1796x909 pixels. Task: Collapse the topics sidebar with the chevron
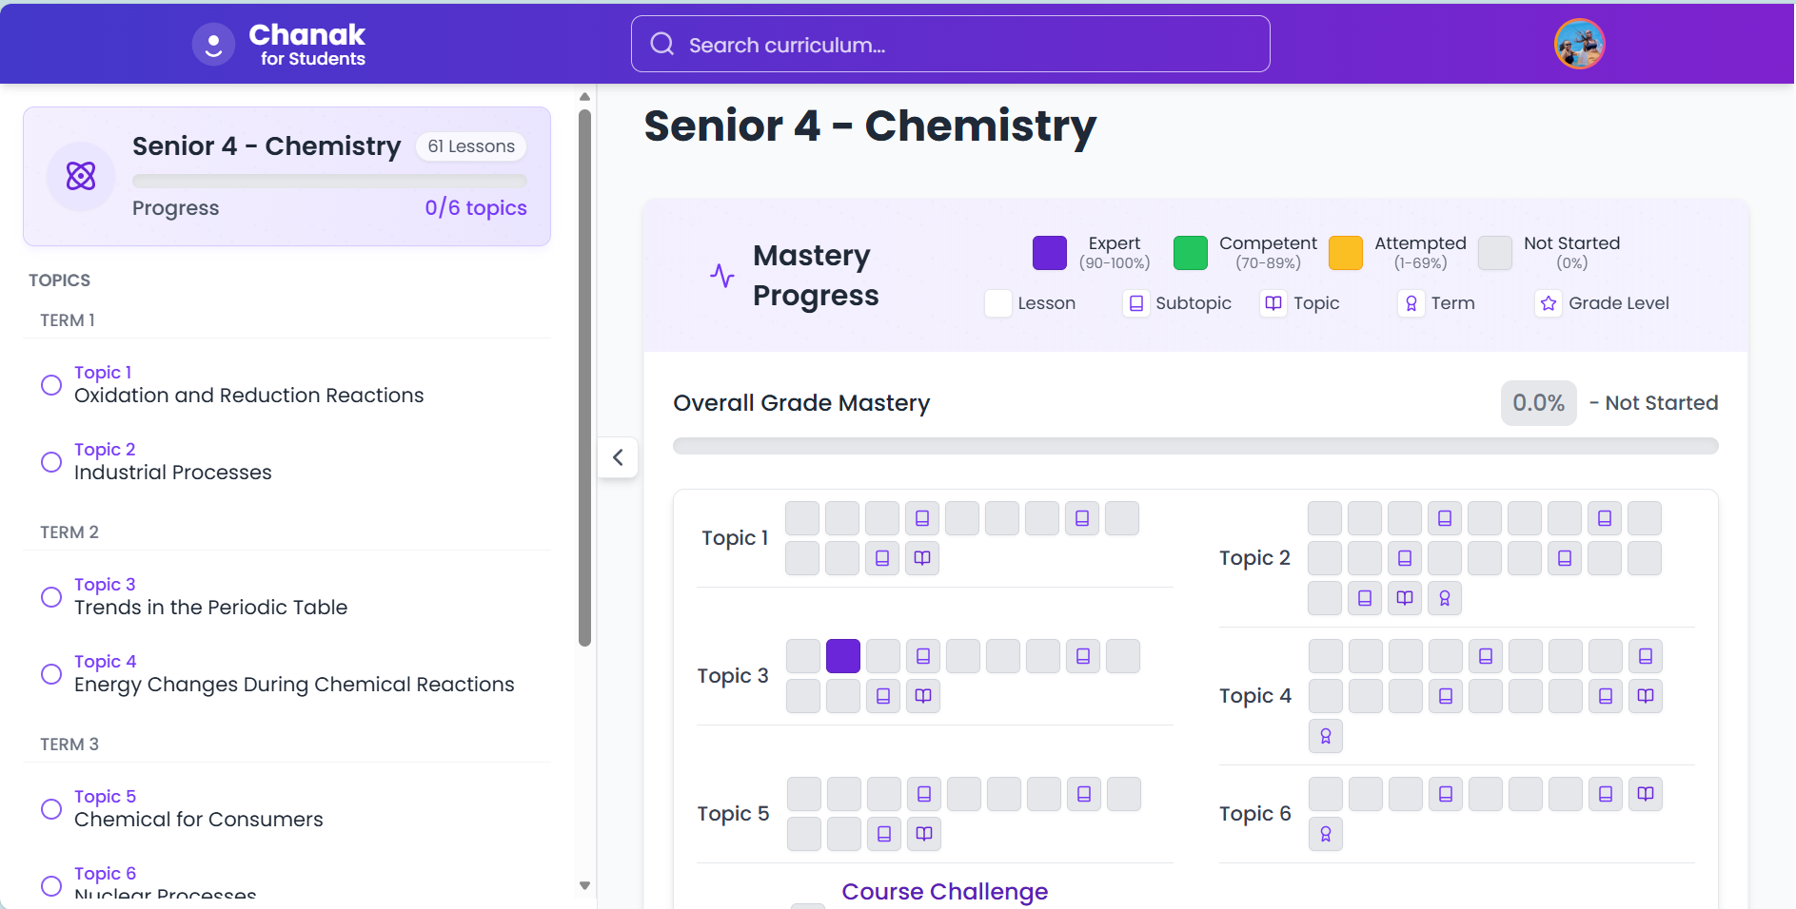618,457
